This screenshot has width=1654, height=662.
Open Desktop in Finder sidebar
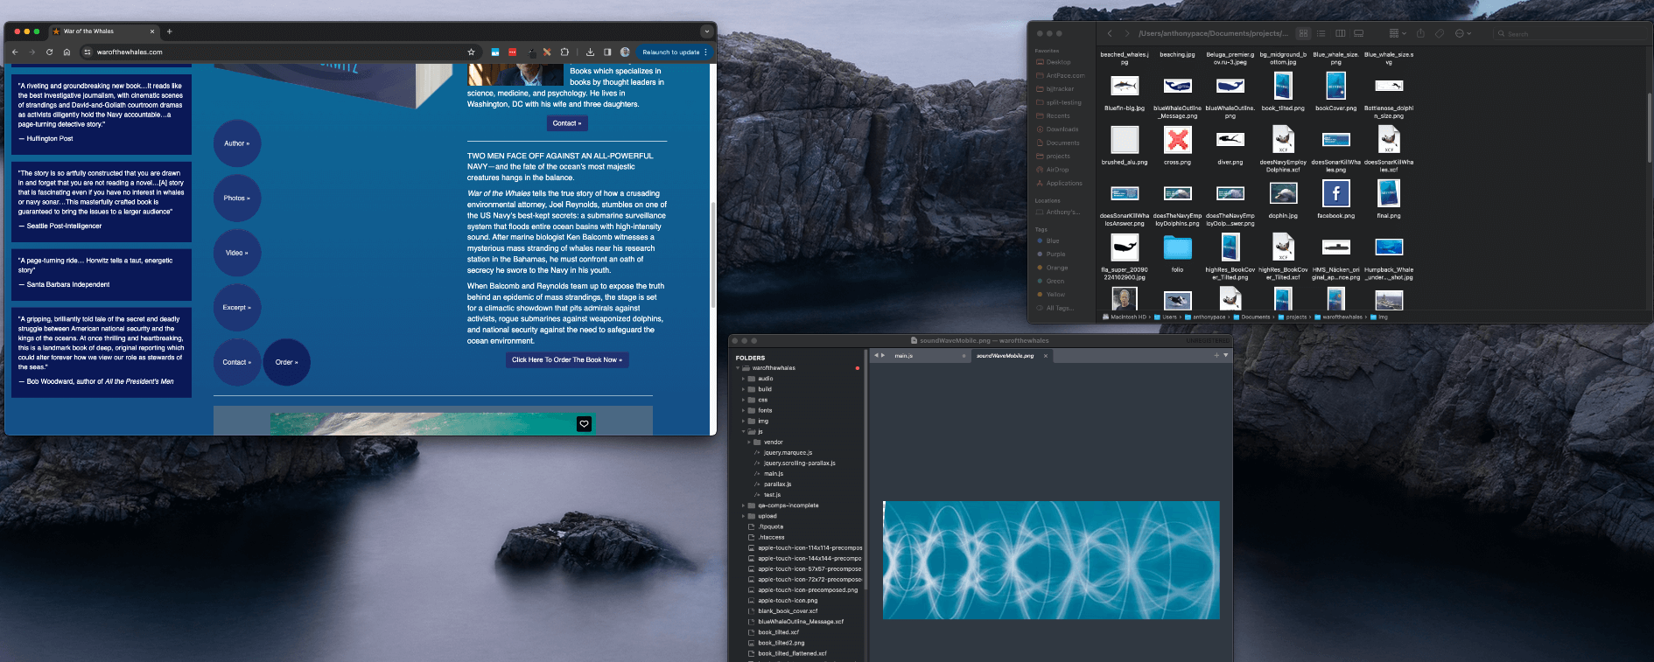pyautogui.click(x=1059, y=62)
